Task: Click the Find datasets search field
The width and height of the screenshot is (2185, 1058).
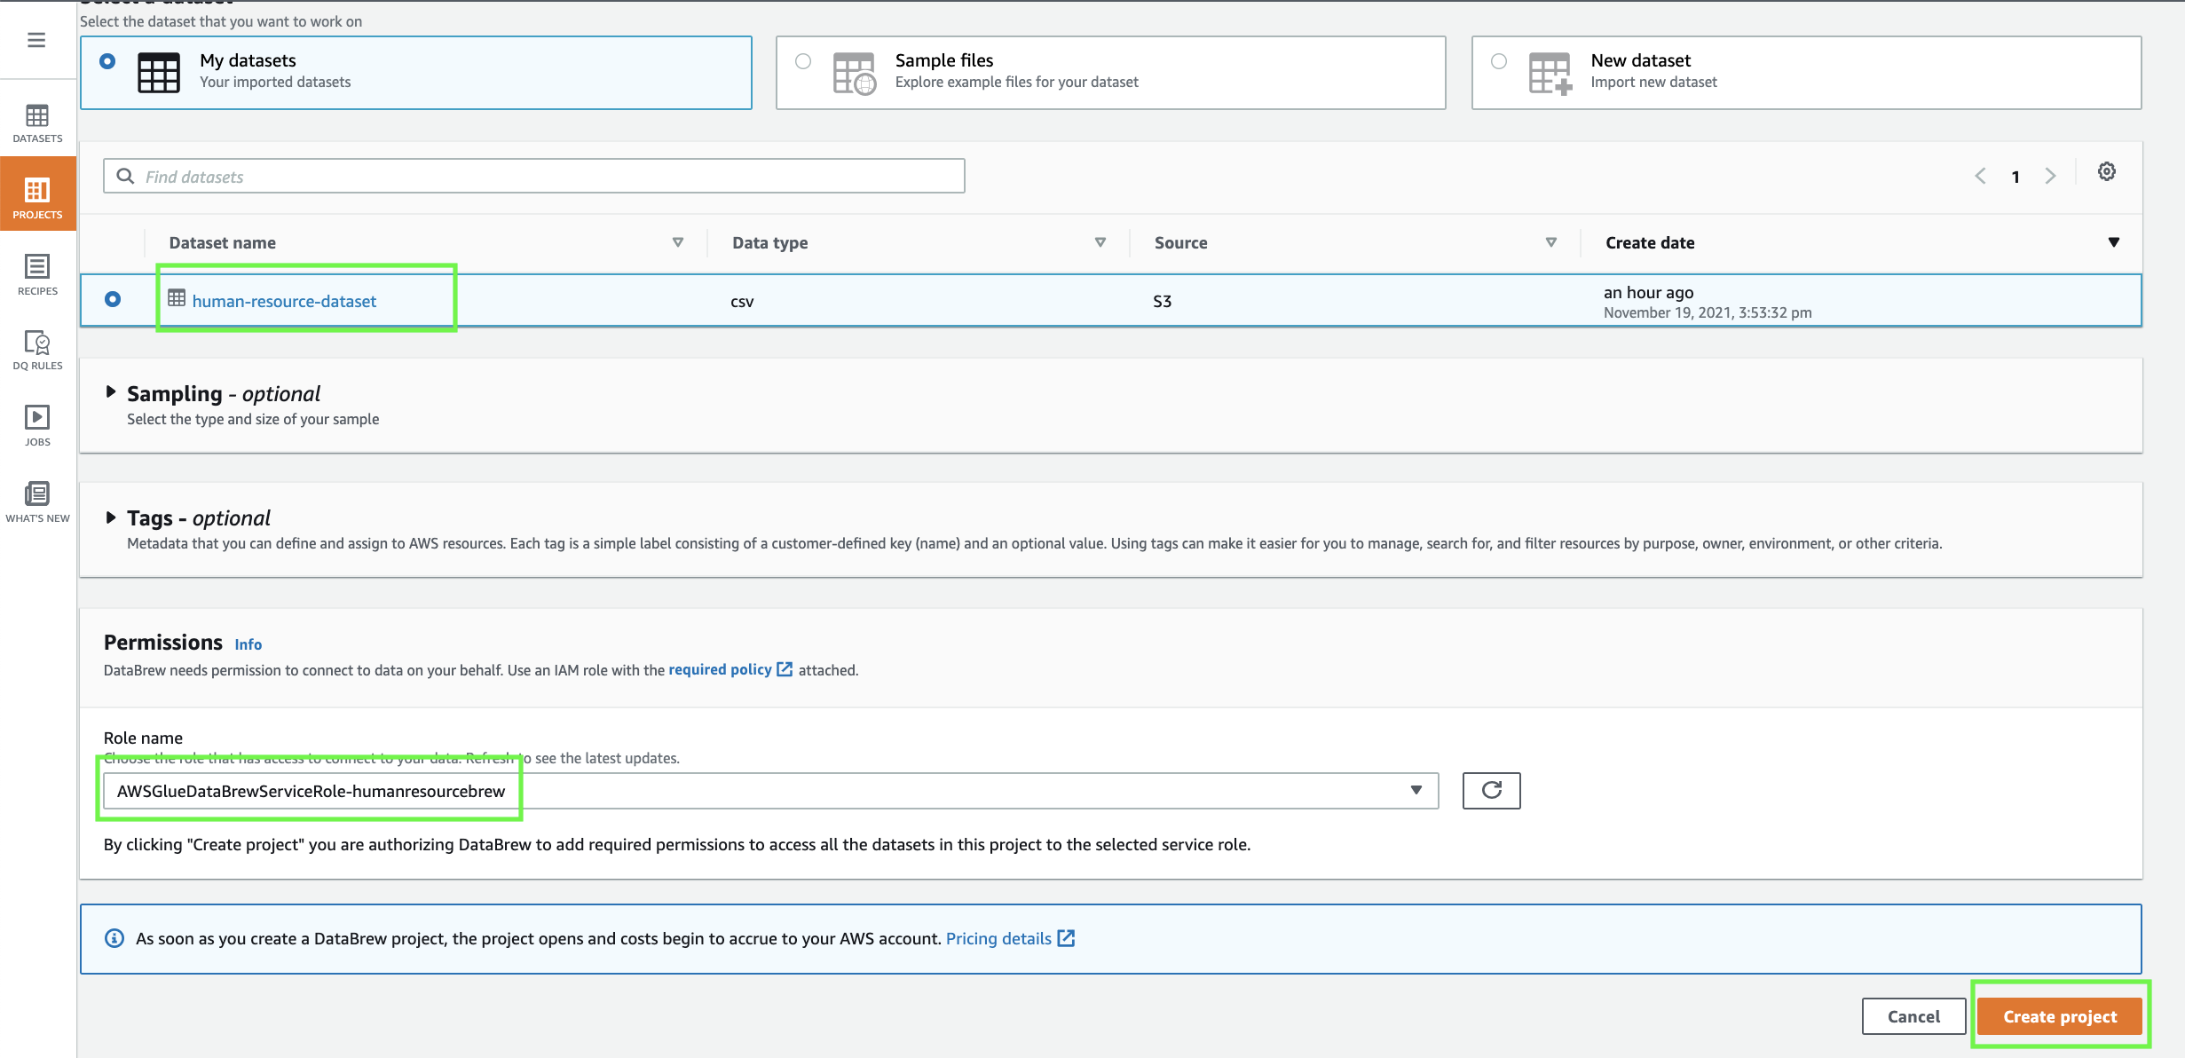Action: [534, 177]
